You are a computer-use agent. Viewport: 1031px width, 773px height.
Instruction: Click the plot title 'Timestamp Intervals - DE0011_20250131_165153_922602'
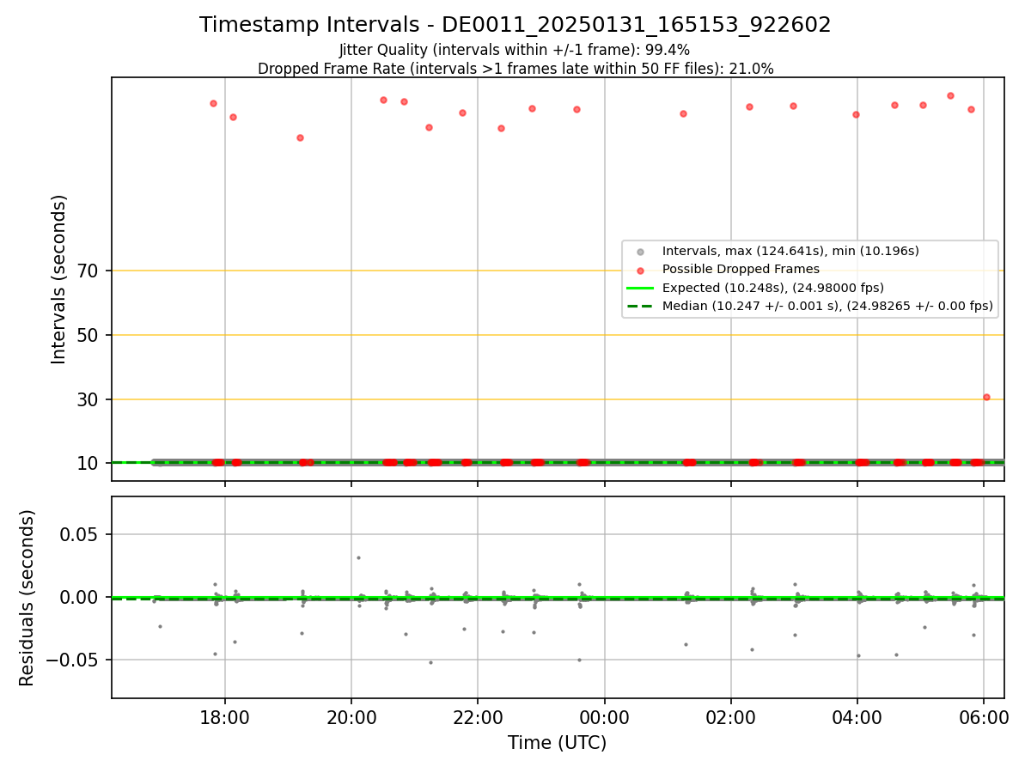click(515, 25)
